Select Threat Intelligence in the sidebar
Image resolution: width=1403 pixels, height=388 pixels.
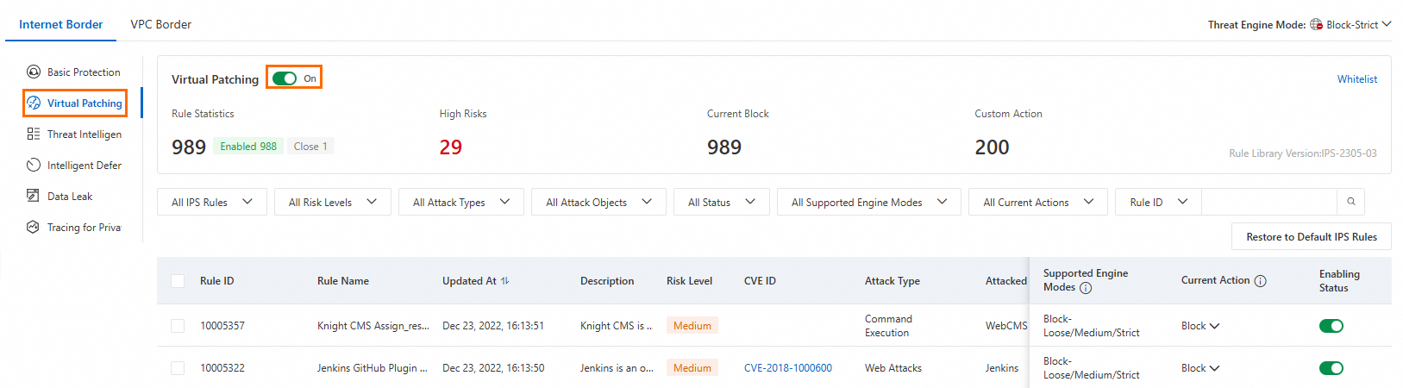(85, 135)
